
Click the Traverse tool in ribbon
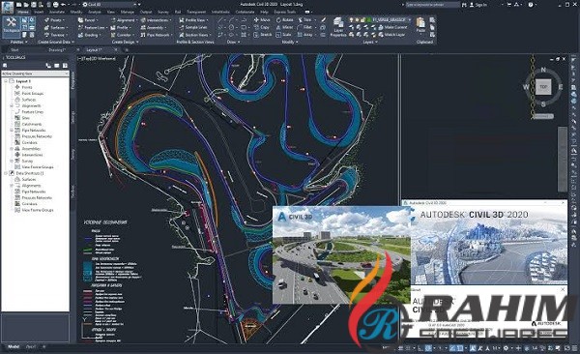tap(55, 35)
